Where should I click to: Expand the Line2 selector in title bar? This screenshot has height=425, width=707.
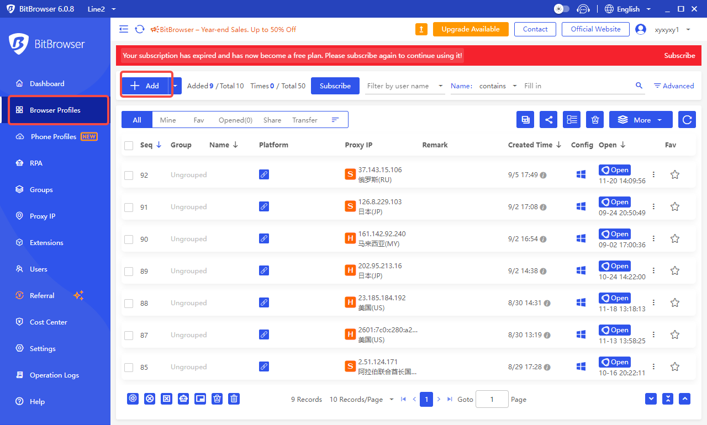[x=102, y=9]
